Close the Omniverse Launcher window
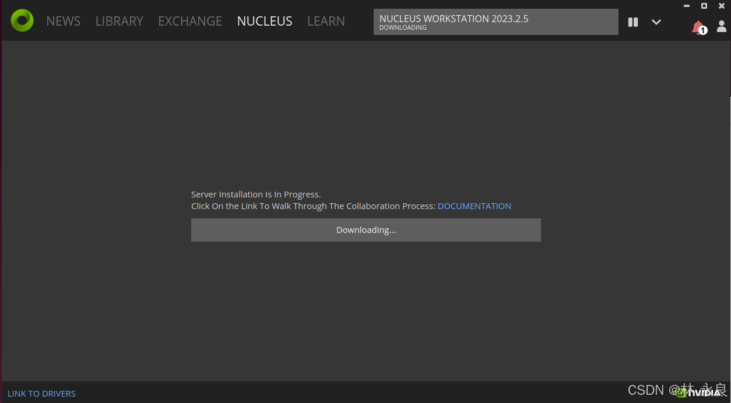731x403 pixels. coord(722,6)
